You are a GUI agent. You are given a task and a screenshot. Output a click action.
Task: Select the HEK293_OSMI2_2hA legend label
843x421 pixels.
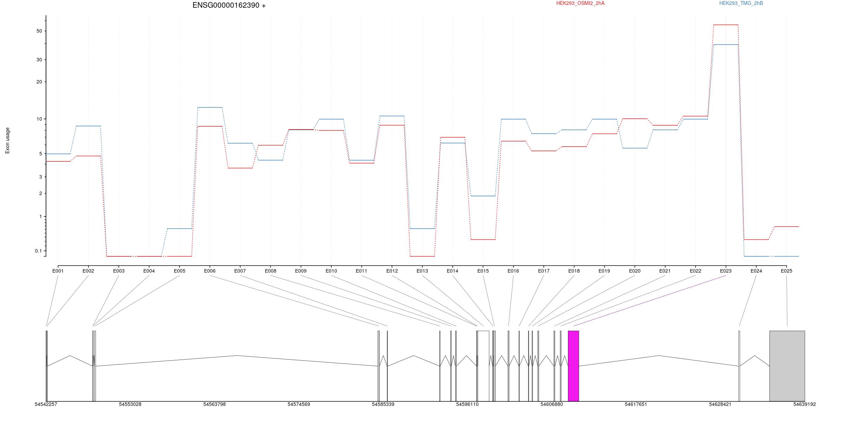click(580, 3)
